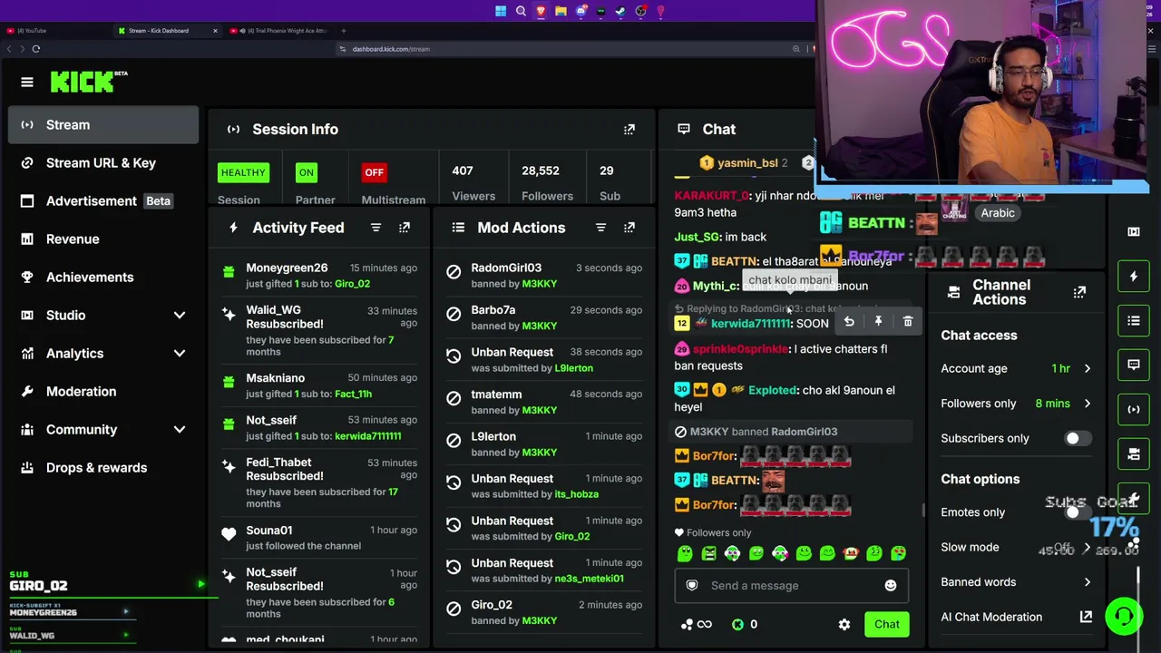Screen dimensions: 1161x653
Task: Close the Stream - Kick Dashboard tab
Action: point(215,31)
